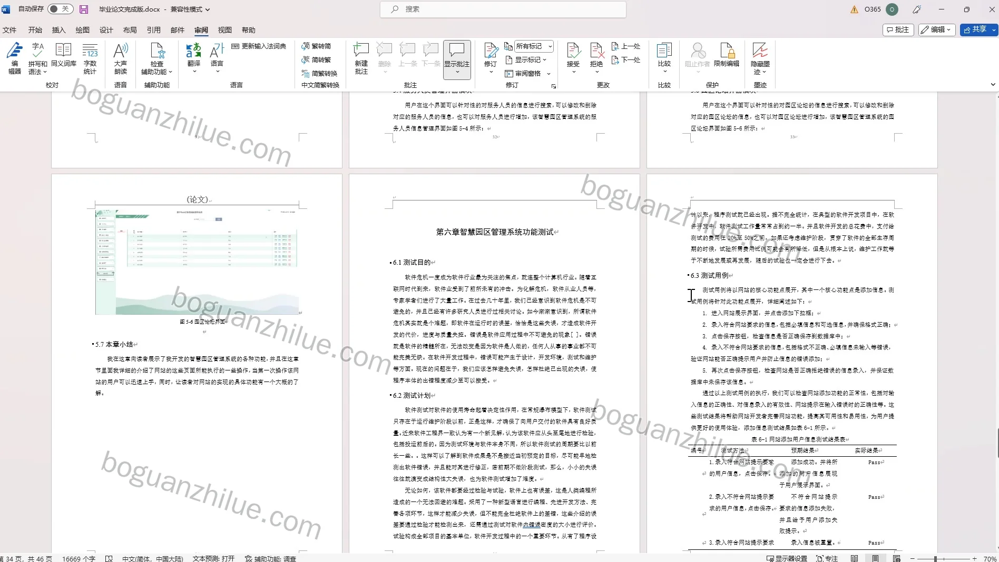Switch to the Insert (插入) tab

pos(59,30)
